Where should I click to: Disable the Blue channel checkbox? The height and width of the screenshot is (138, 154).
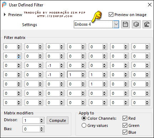[125, 132]
